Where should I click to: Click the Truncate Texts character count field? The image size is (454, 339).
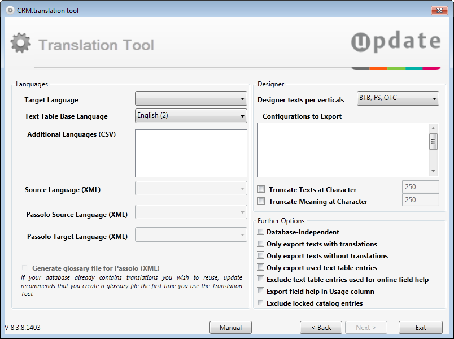[x=421, y=187]
